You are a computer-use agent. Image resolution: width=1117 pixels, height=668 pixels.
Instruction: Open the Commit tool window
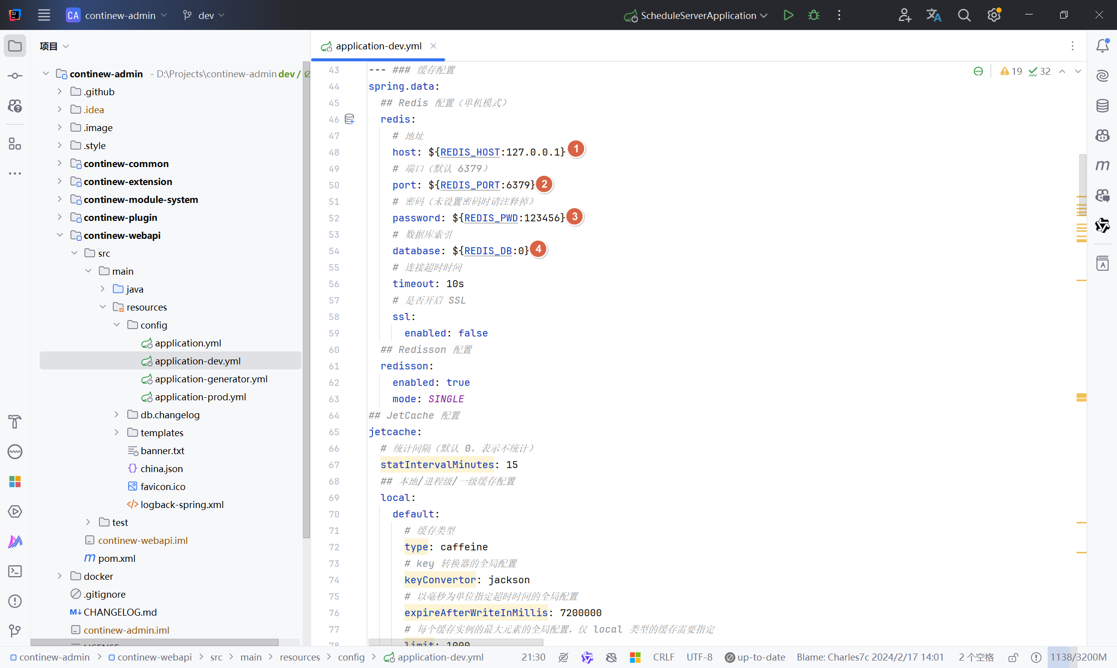tap(15, 76)
